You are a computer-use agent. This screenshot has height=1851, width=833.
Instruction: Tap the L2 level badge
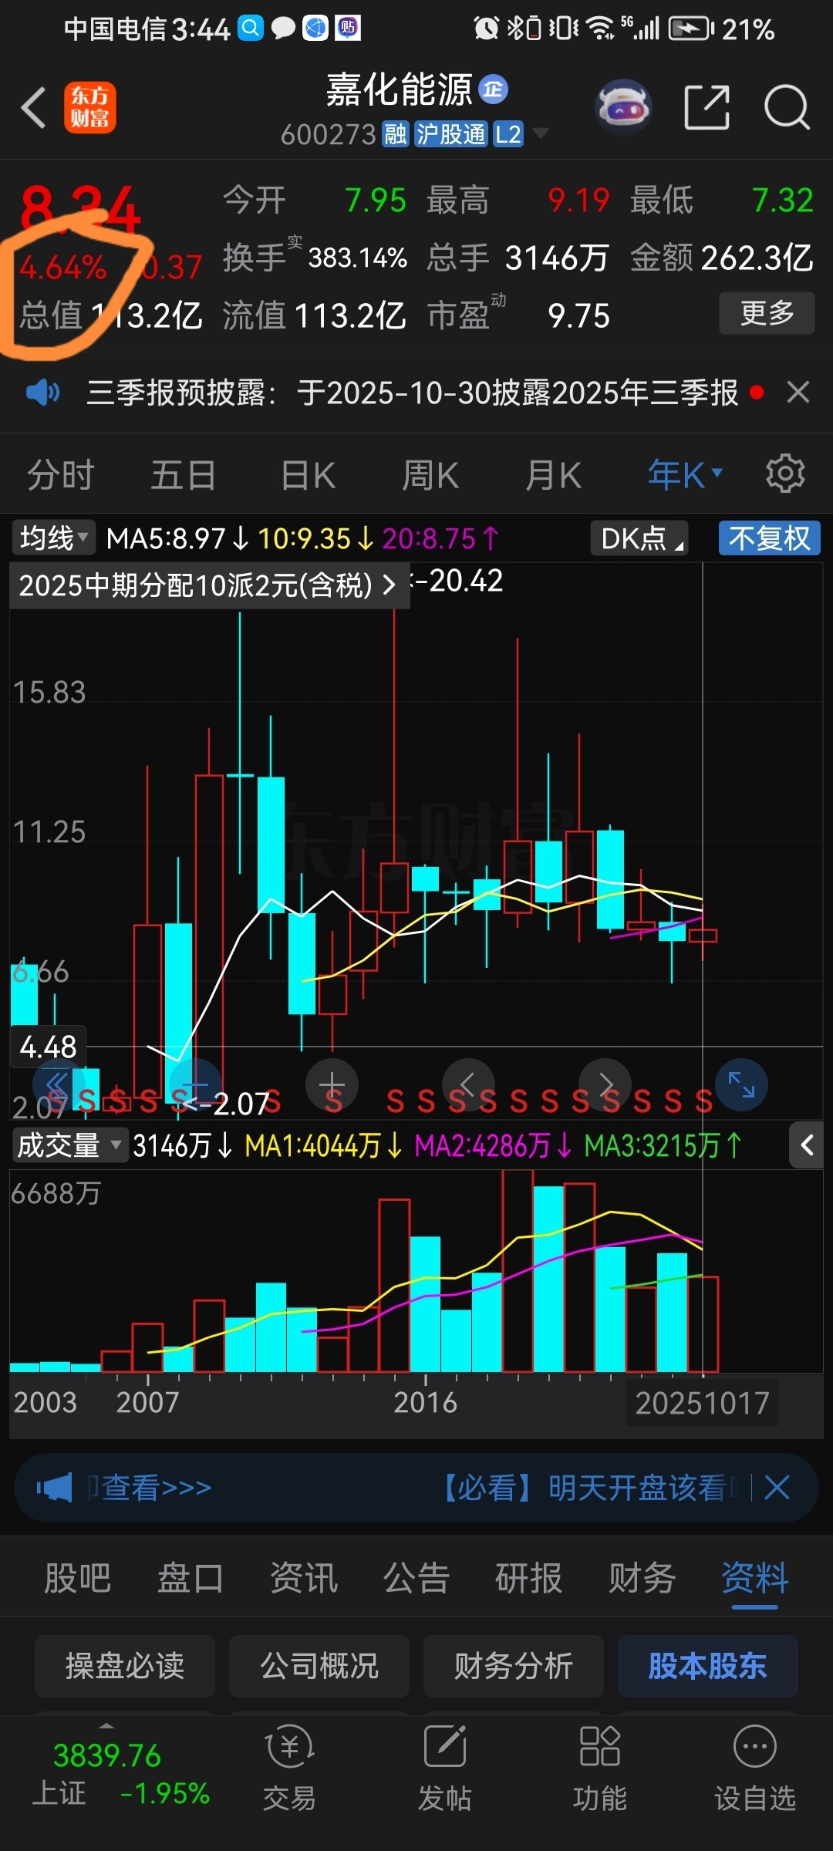[x=508, y=134]
